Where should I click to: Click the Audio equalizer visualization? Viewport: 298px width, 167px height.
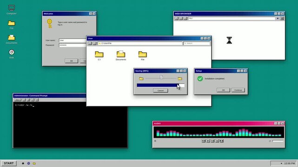[219, 132]
